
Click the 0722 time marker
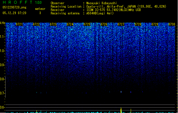click(36, 24)
